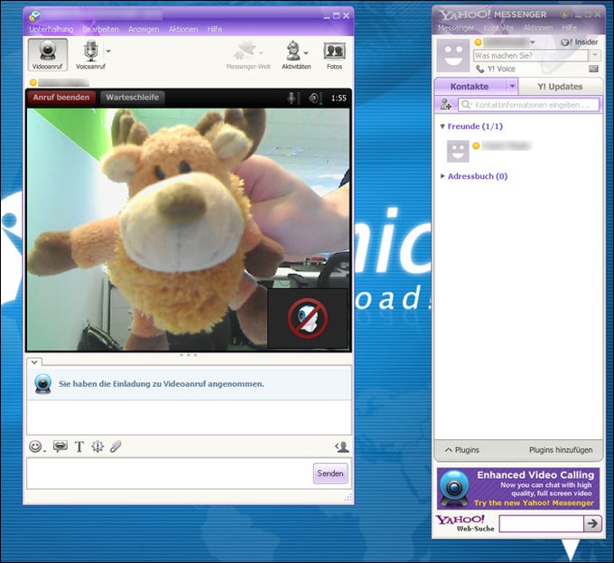Click the chat window title bar icon

[x=34, y=15]
